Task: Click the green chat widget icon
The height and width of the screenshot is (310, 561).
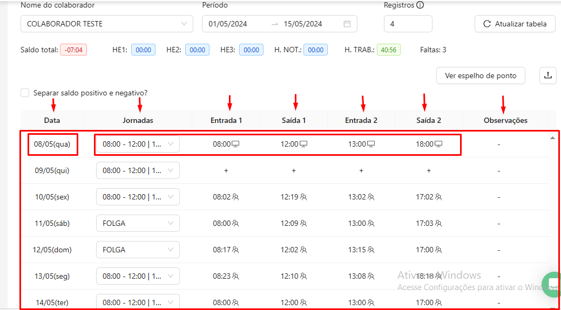Action: tap(552, 284)
